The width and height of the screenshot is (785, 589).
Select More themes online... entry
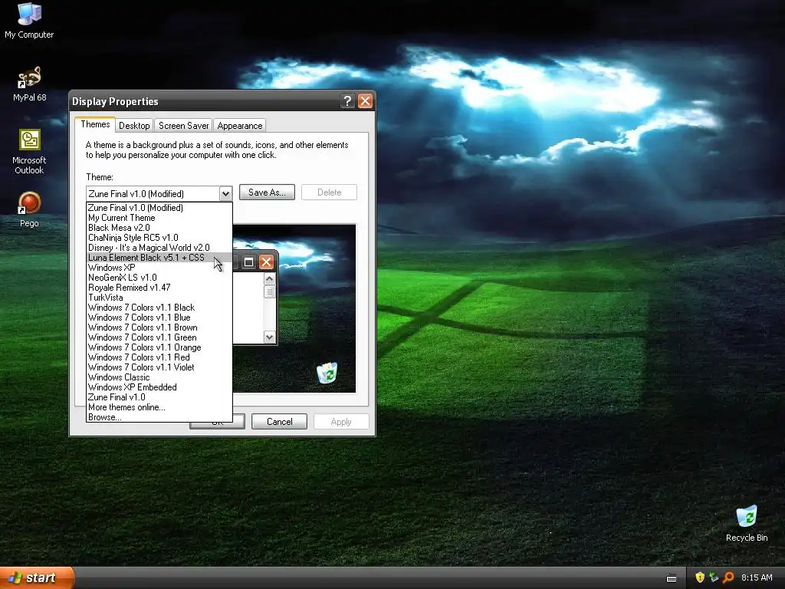[159, 407]
